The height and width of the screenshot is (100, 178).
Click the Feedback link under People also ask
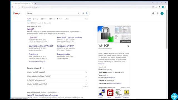click(x=85, y=87)
